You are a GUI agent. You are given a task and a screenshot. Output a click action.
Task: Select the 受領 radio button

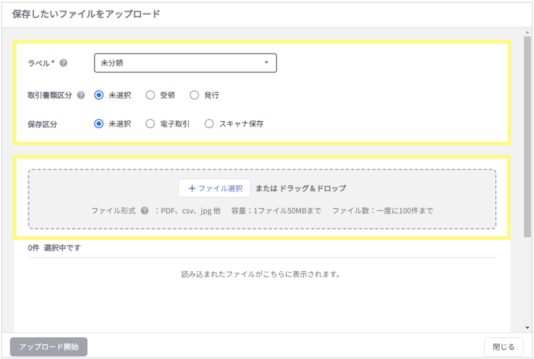click(x=150, y=95)
